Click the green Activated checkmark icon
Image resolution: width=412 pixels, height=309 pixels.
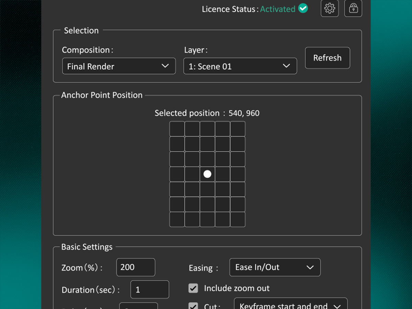303,8
